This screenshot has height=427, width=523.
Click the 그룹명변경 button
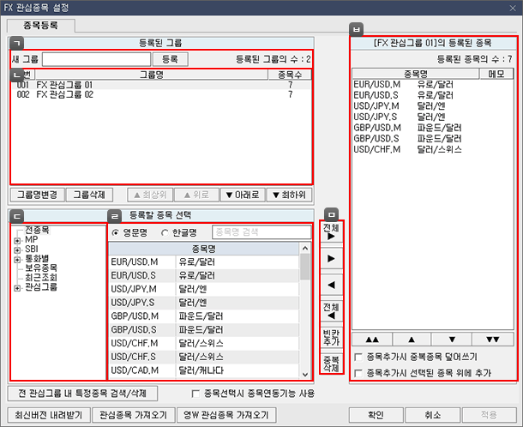click(38, 195)
